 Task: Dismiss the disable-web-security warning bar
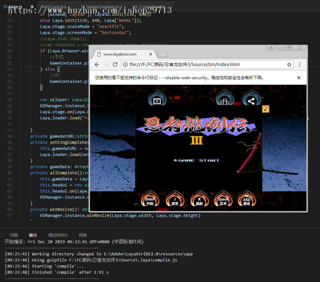pos(299,78)
